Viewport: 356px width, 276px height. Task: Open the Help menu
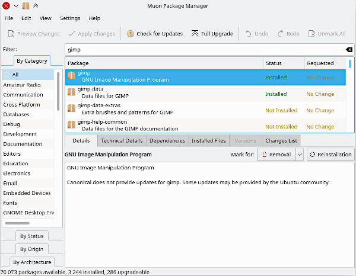(94, 18)
